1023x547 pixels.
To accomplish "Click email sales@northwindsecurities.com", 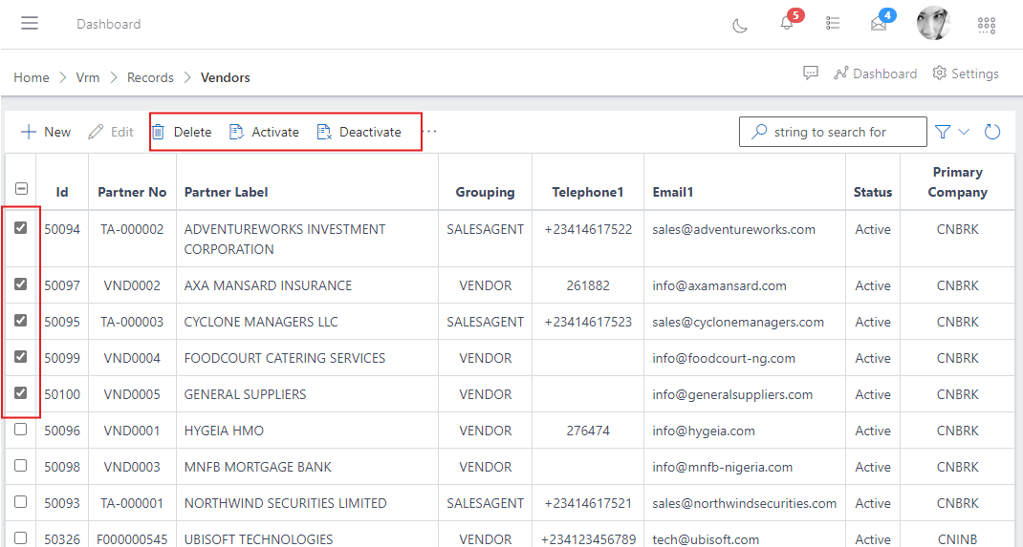I will pos(745,503).
